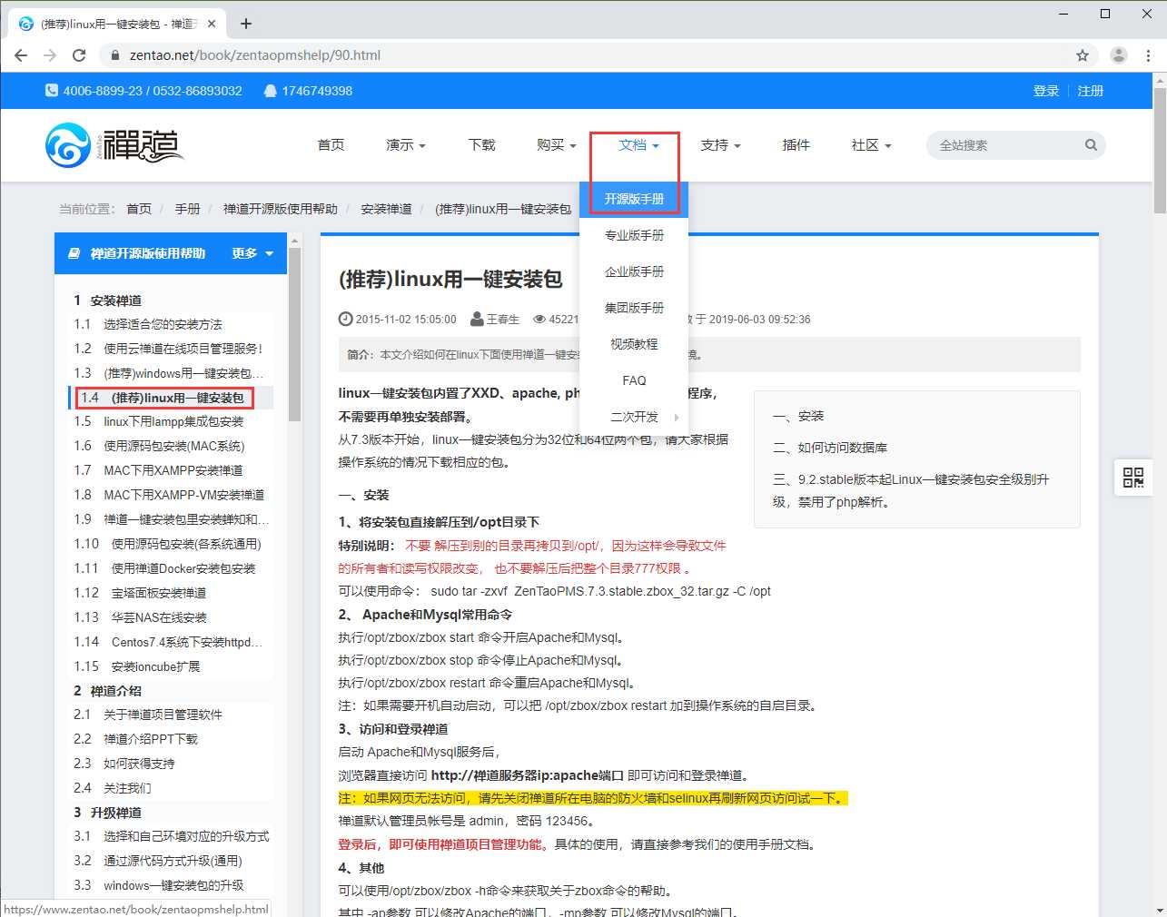Click the phone icon before the hotline number

point(53,90)
